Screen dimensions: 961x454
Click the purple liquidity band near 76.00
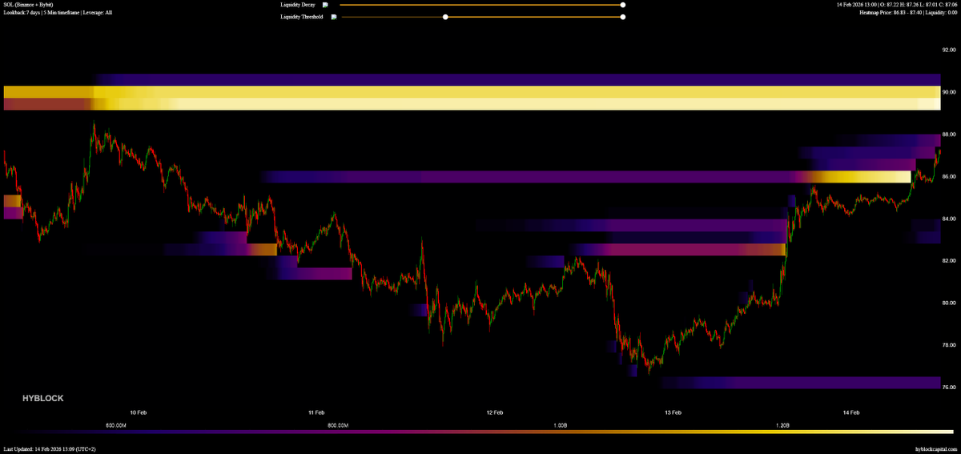[801, 383]
